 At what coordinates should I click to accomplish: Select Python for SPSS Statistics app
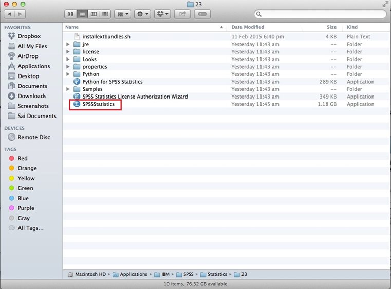tap(112, 82)
